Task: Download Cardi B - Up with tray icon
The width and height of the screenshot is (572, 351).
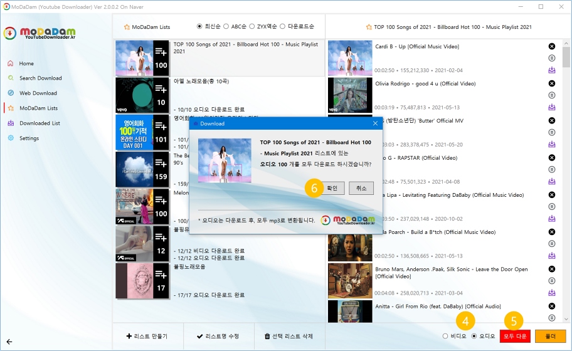Action: (552, 70)
